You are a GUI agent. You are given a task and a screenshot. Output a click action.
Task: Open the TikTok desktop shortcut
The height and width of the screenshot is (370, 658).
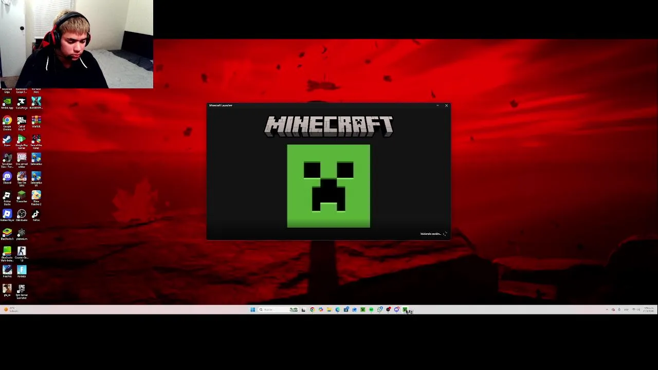(36, 215)
